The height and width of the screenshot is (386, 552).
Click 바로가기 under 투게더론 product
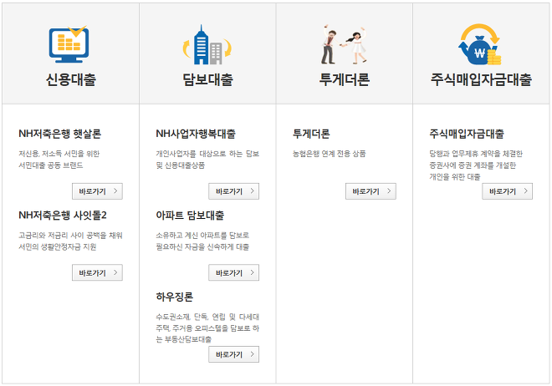click(371, 191)
